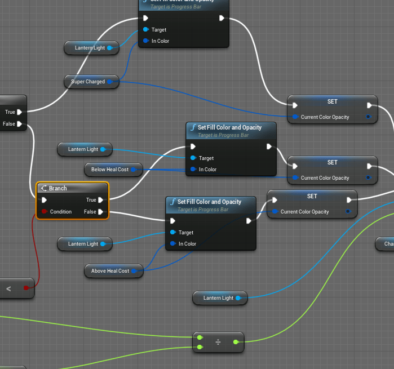Click the red output pin on less-than node
This screenshot has height=369, width=394.
click(x=26, y=288)
